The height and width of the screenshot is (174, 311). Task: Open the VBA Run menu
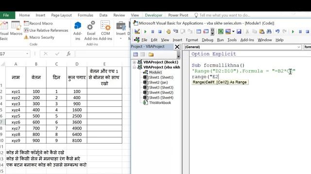pyautogui.click(x=220, y=40)
